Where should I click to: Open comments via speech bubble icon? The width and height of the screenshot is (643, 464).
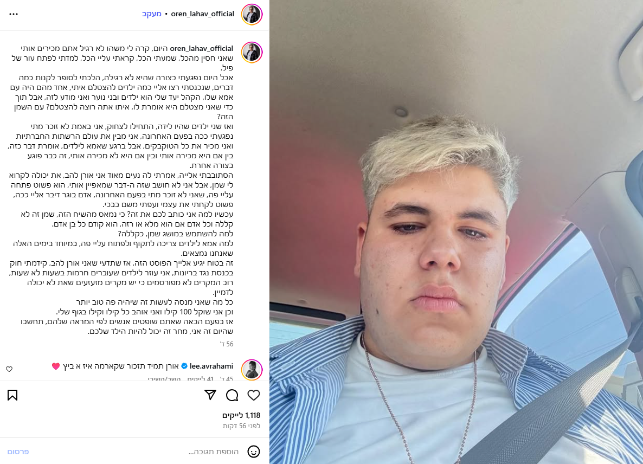232,395
